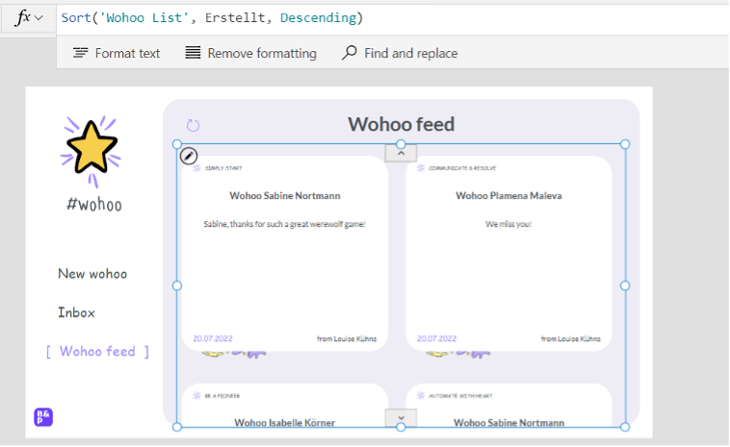
Task: Click the hash icon beside COMMUNICATE & RESOLVE
Action: (x=421, y=167)
